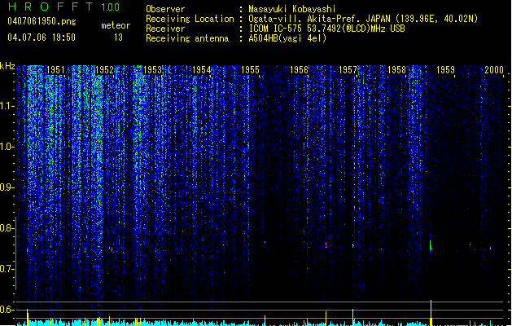Click the 1955 time marker
The width and height of the screenshot is (512, 326).
tap(250, 70)
